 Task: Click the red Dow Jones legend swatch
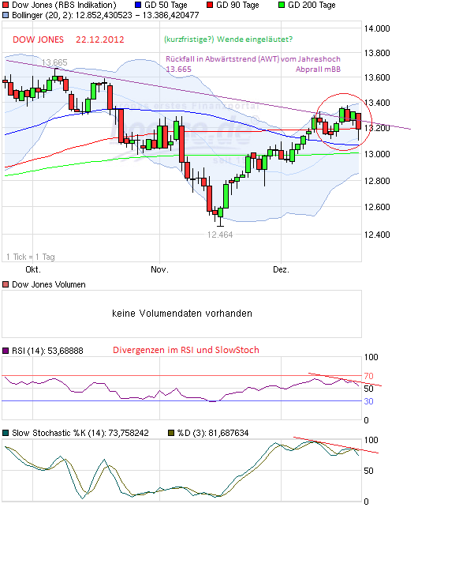pyautogui.click(x=6, y=5)
